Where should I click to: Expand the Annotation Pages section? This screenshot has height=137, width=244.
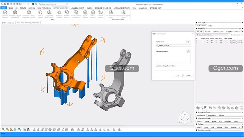pyautogui.click(x=197, y=112)
